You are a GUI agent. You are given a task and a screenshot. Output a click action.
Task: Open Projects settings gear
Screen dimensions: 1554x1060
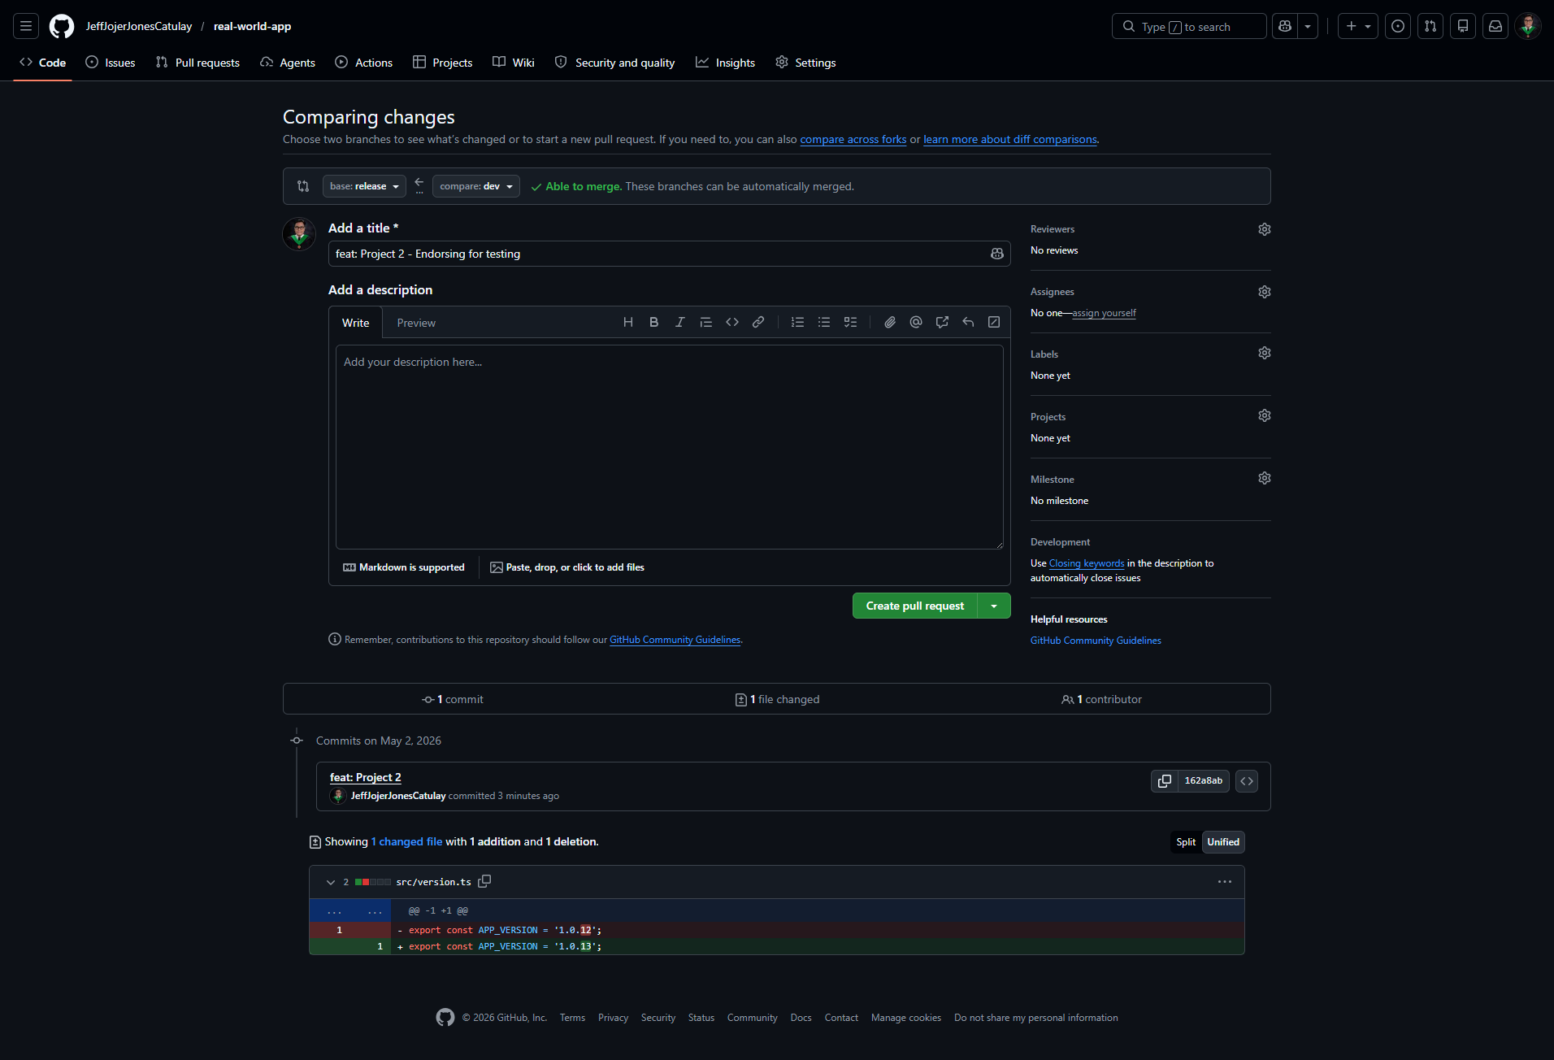coord(1265,415)
